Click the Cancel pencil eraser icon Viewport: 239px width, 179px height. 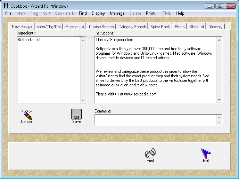pyautogui.click(x=27, y=114)
